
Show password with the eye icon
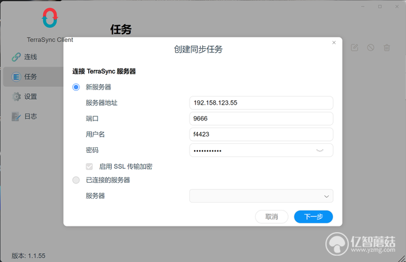[x=320, y=150]
